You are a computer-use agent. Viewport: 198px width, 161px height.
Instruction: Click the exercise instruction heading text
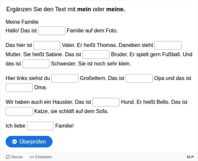coord(65,9)
